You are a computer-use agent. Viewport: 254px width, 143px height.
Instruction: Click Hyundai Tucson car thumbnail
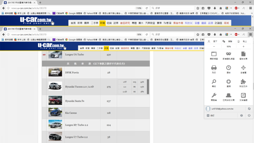(x=55, y=86)
